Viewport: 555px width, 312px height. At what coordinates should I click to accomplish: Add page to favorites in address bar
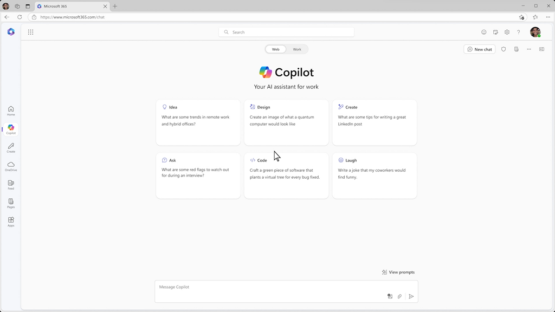521,17
